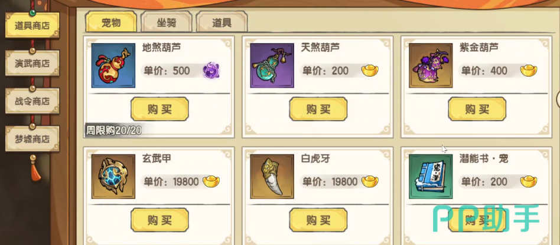
Task: Click the 紫金葫芦 purple gourd icon
Action: click(x=431, y=65)
